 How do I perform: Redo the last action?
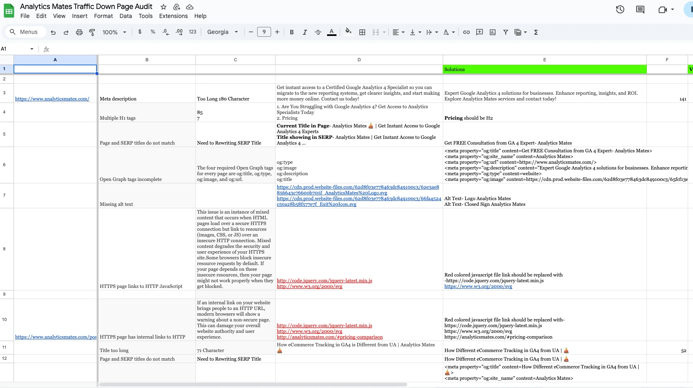(x=66, y=32)
